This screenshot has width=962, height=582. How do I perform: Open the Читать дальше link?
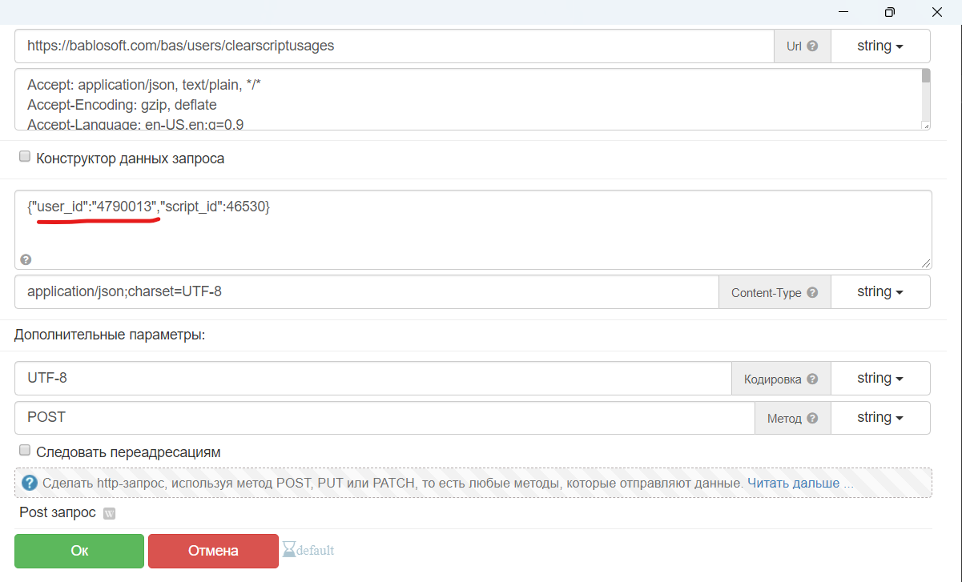click(x=800, y=483)
